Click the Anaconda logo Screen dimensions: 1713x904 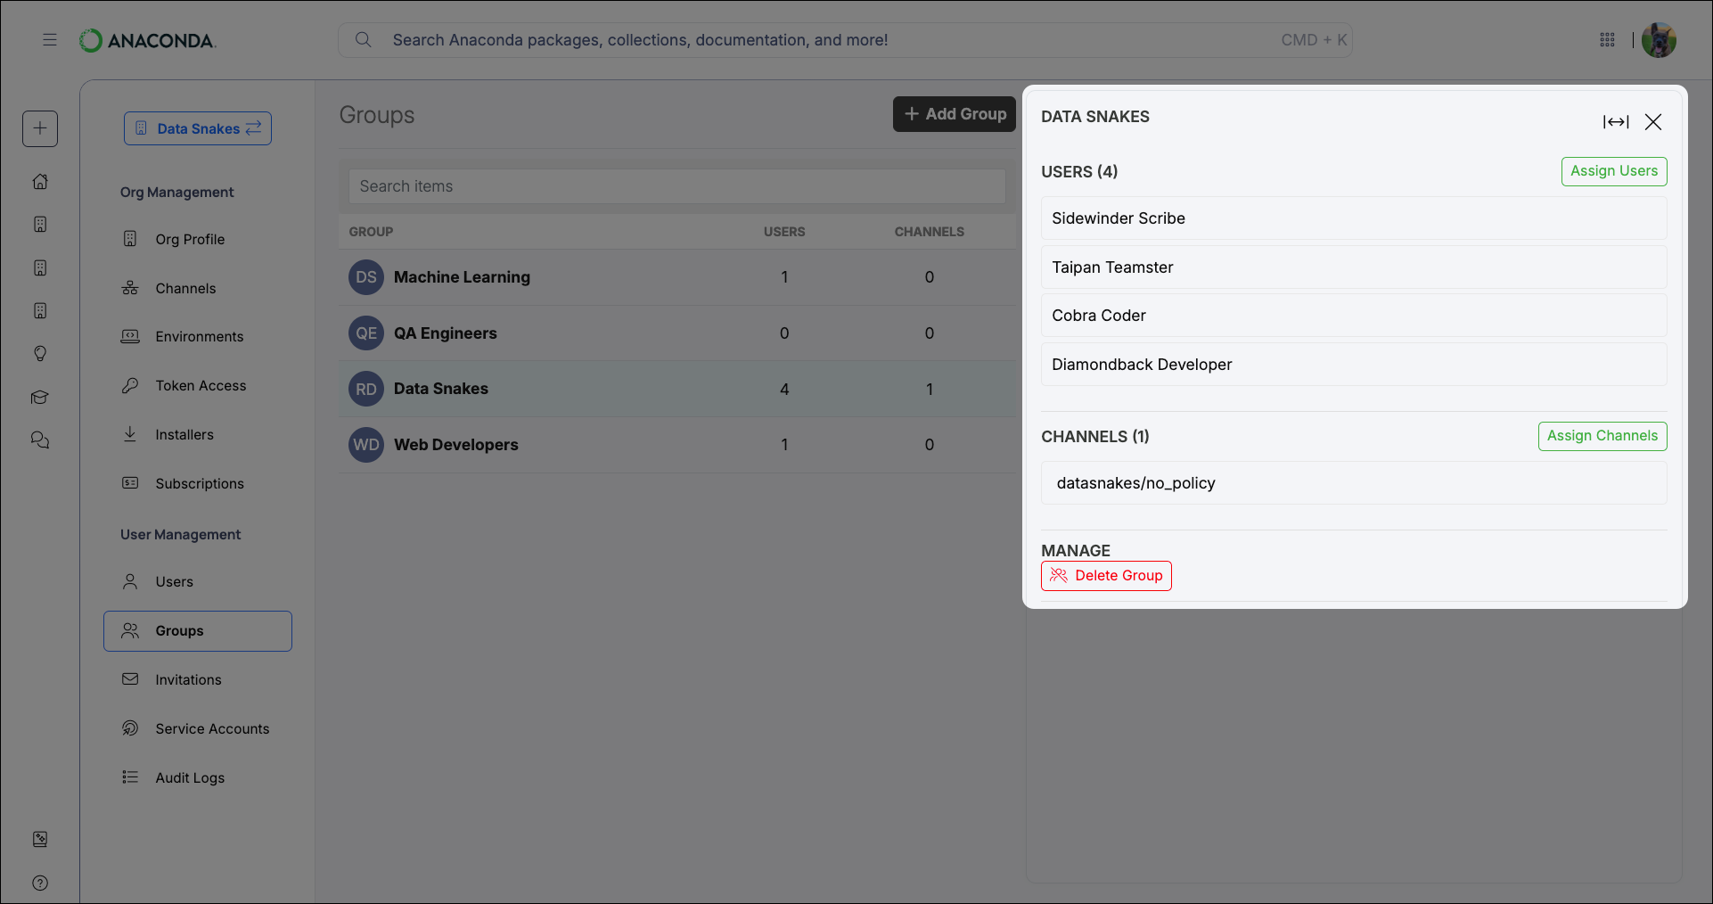147,39
